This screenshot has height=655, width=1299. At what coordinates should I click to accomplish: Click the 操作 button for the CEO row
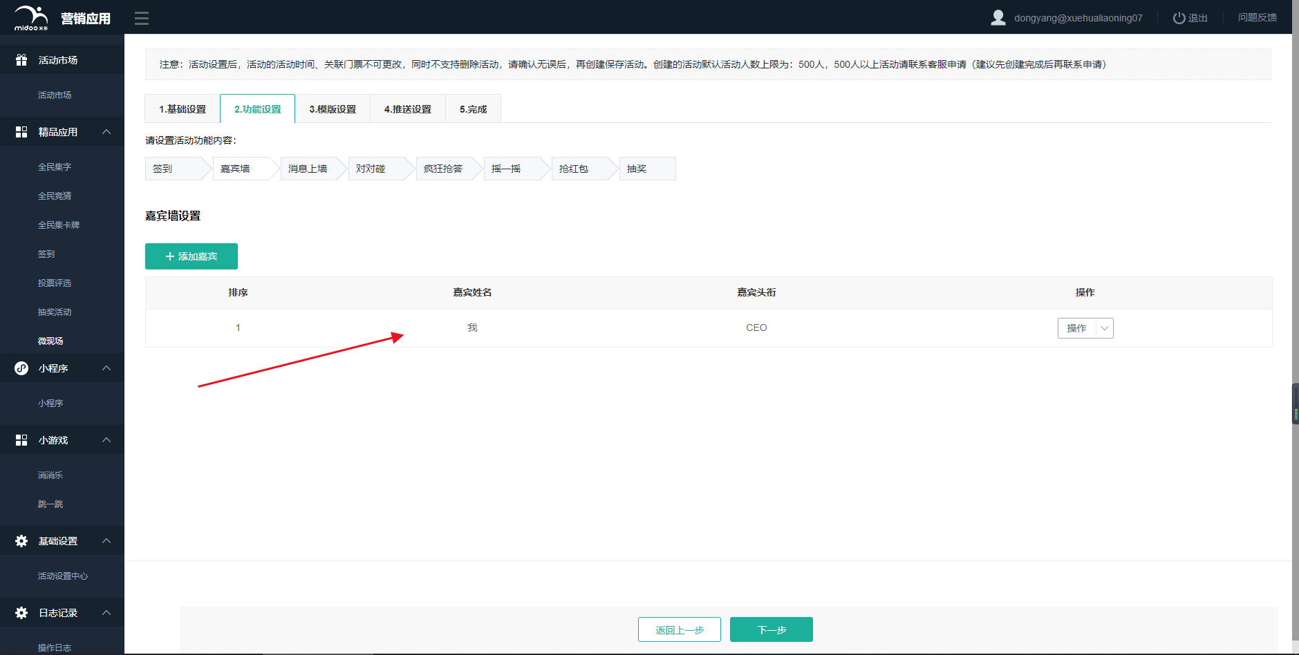click(x=1076, y=328)
